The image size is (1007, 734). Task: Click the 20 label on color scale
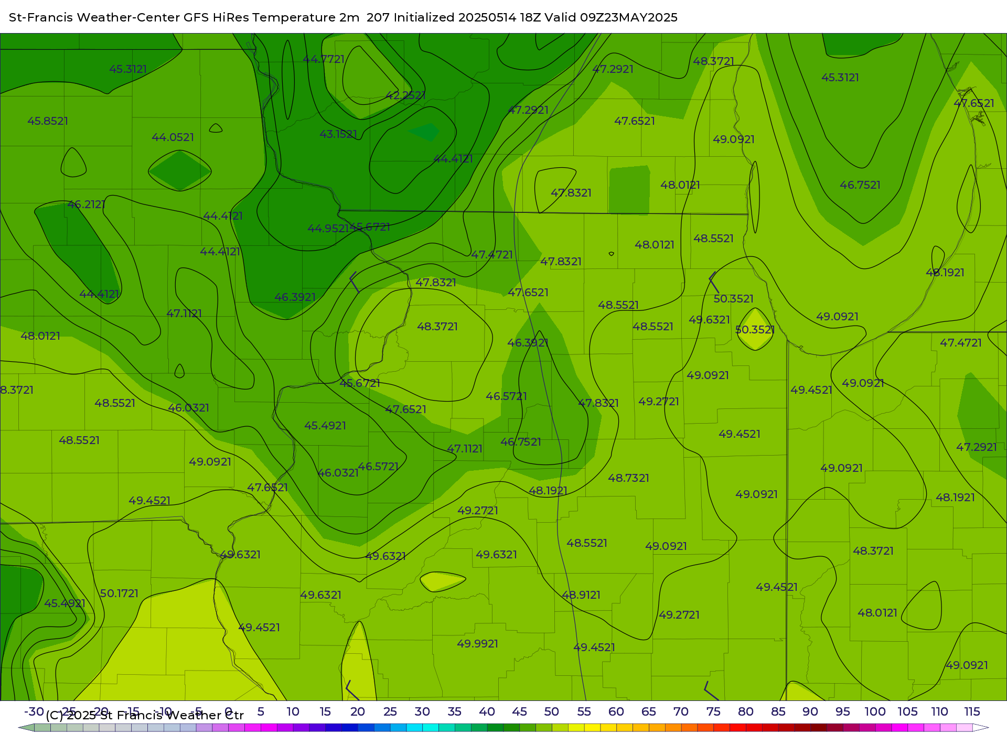pyautogui.click(x=358, y=712)
